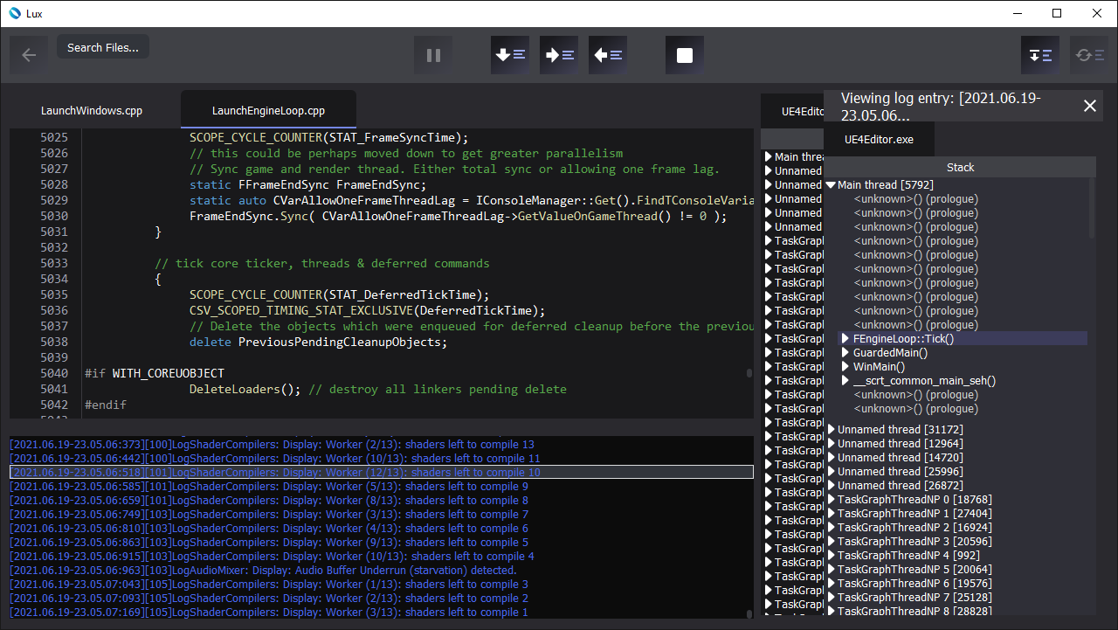Image resolution: width=1118 pixels, height=630 pixels.
Task: Click the Stack header
Action: click(x=960, y=167)
